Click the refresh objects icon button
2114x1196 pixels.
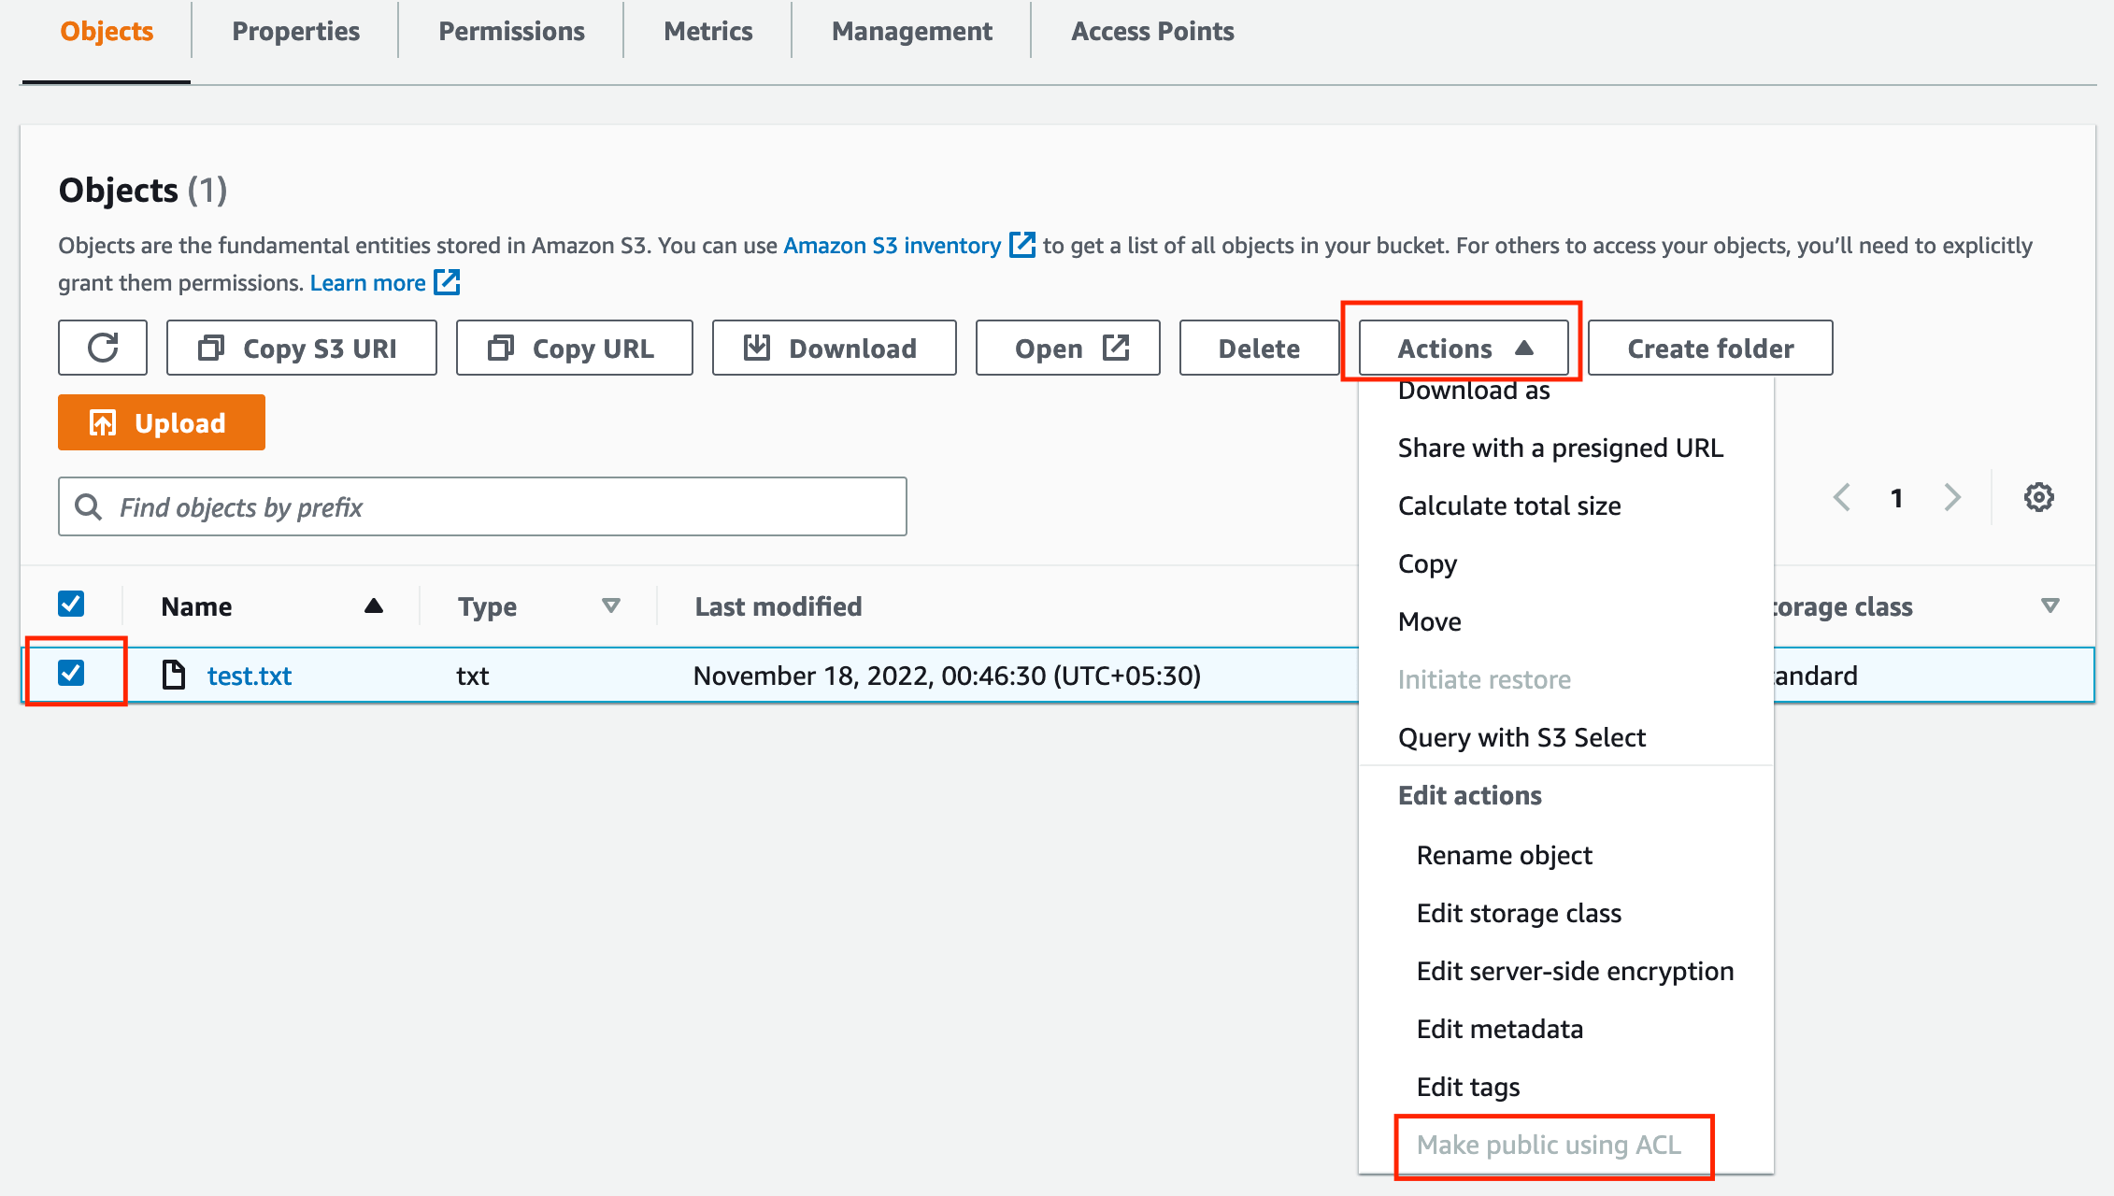103,348
